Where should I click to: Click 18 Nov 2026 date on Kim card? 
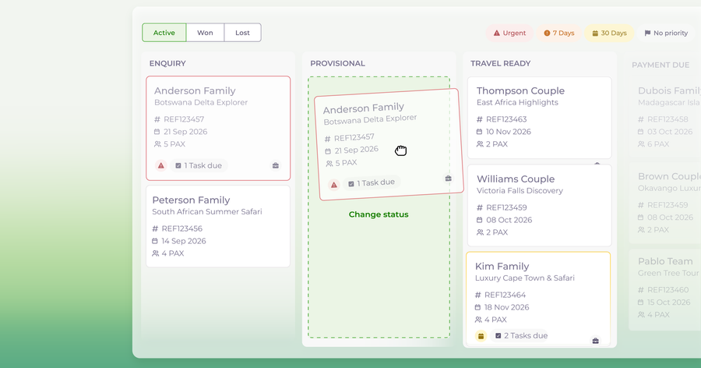point(506,307)
